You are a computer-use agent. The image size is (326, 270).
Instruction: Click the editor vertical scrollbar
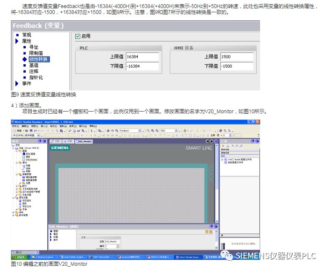[x=217, y=184]
